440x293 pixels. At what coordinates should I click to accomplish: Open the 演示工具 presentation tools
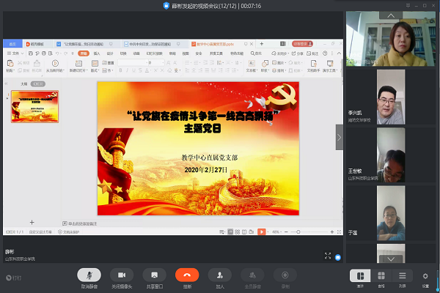(330, 66)
